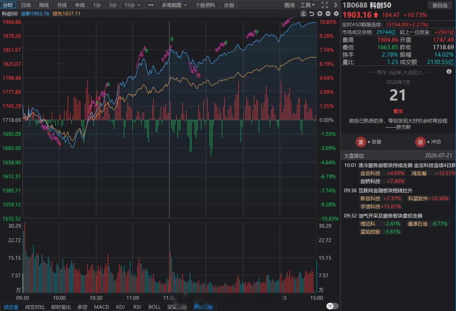Open the 工具 tools dropdown
The width and height of the screenshot is (456, 311).
tap(308, 5)
